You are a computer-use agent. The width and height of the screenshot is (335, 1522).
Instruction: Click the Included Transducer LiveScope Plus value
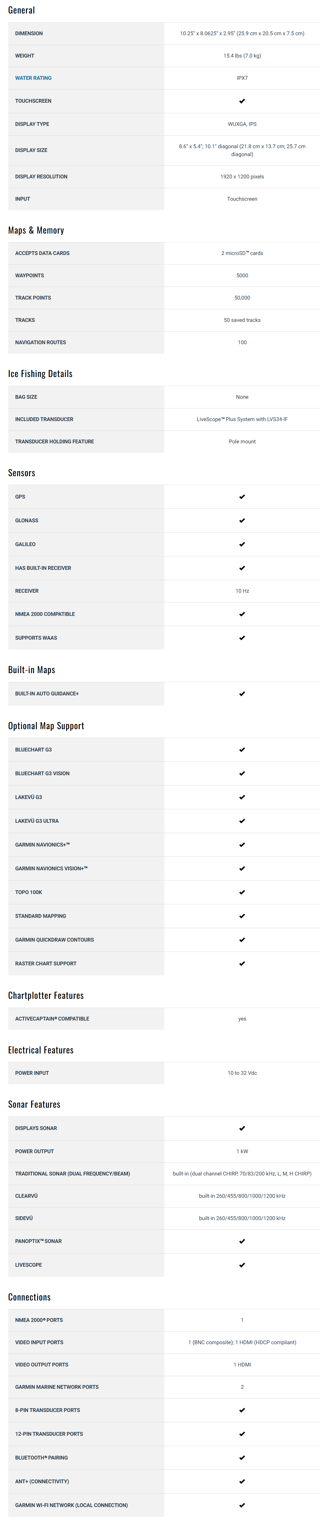242,420
